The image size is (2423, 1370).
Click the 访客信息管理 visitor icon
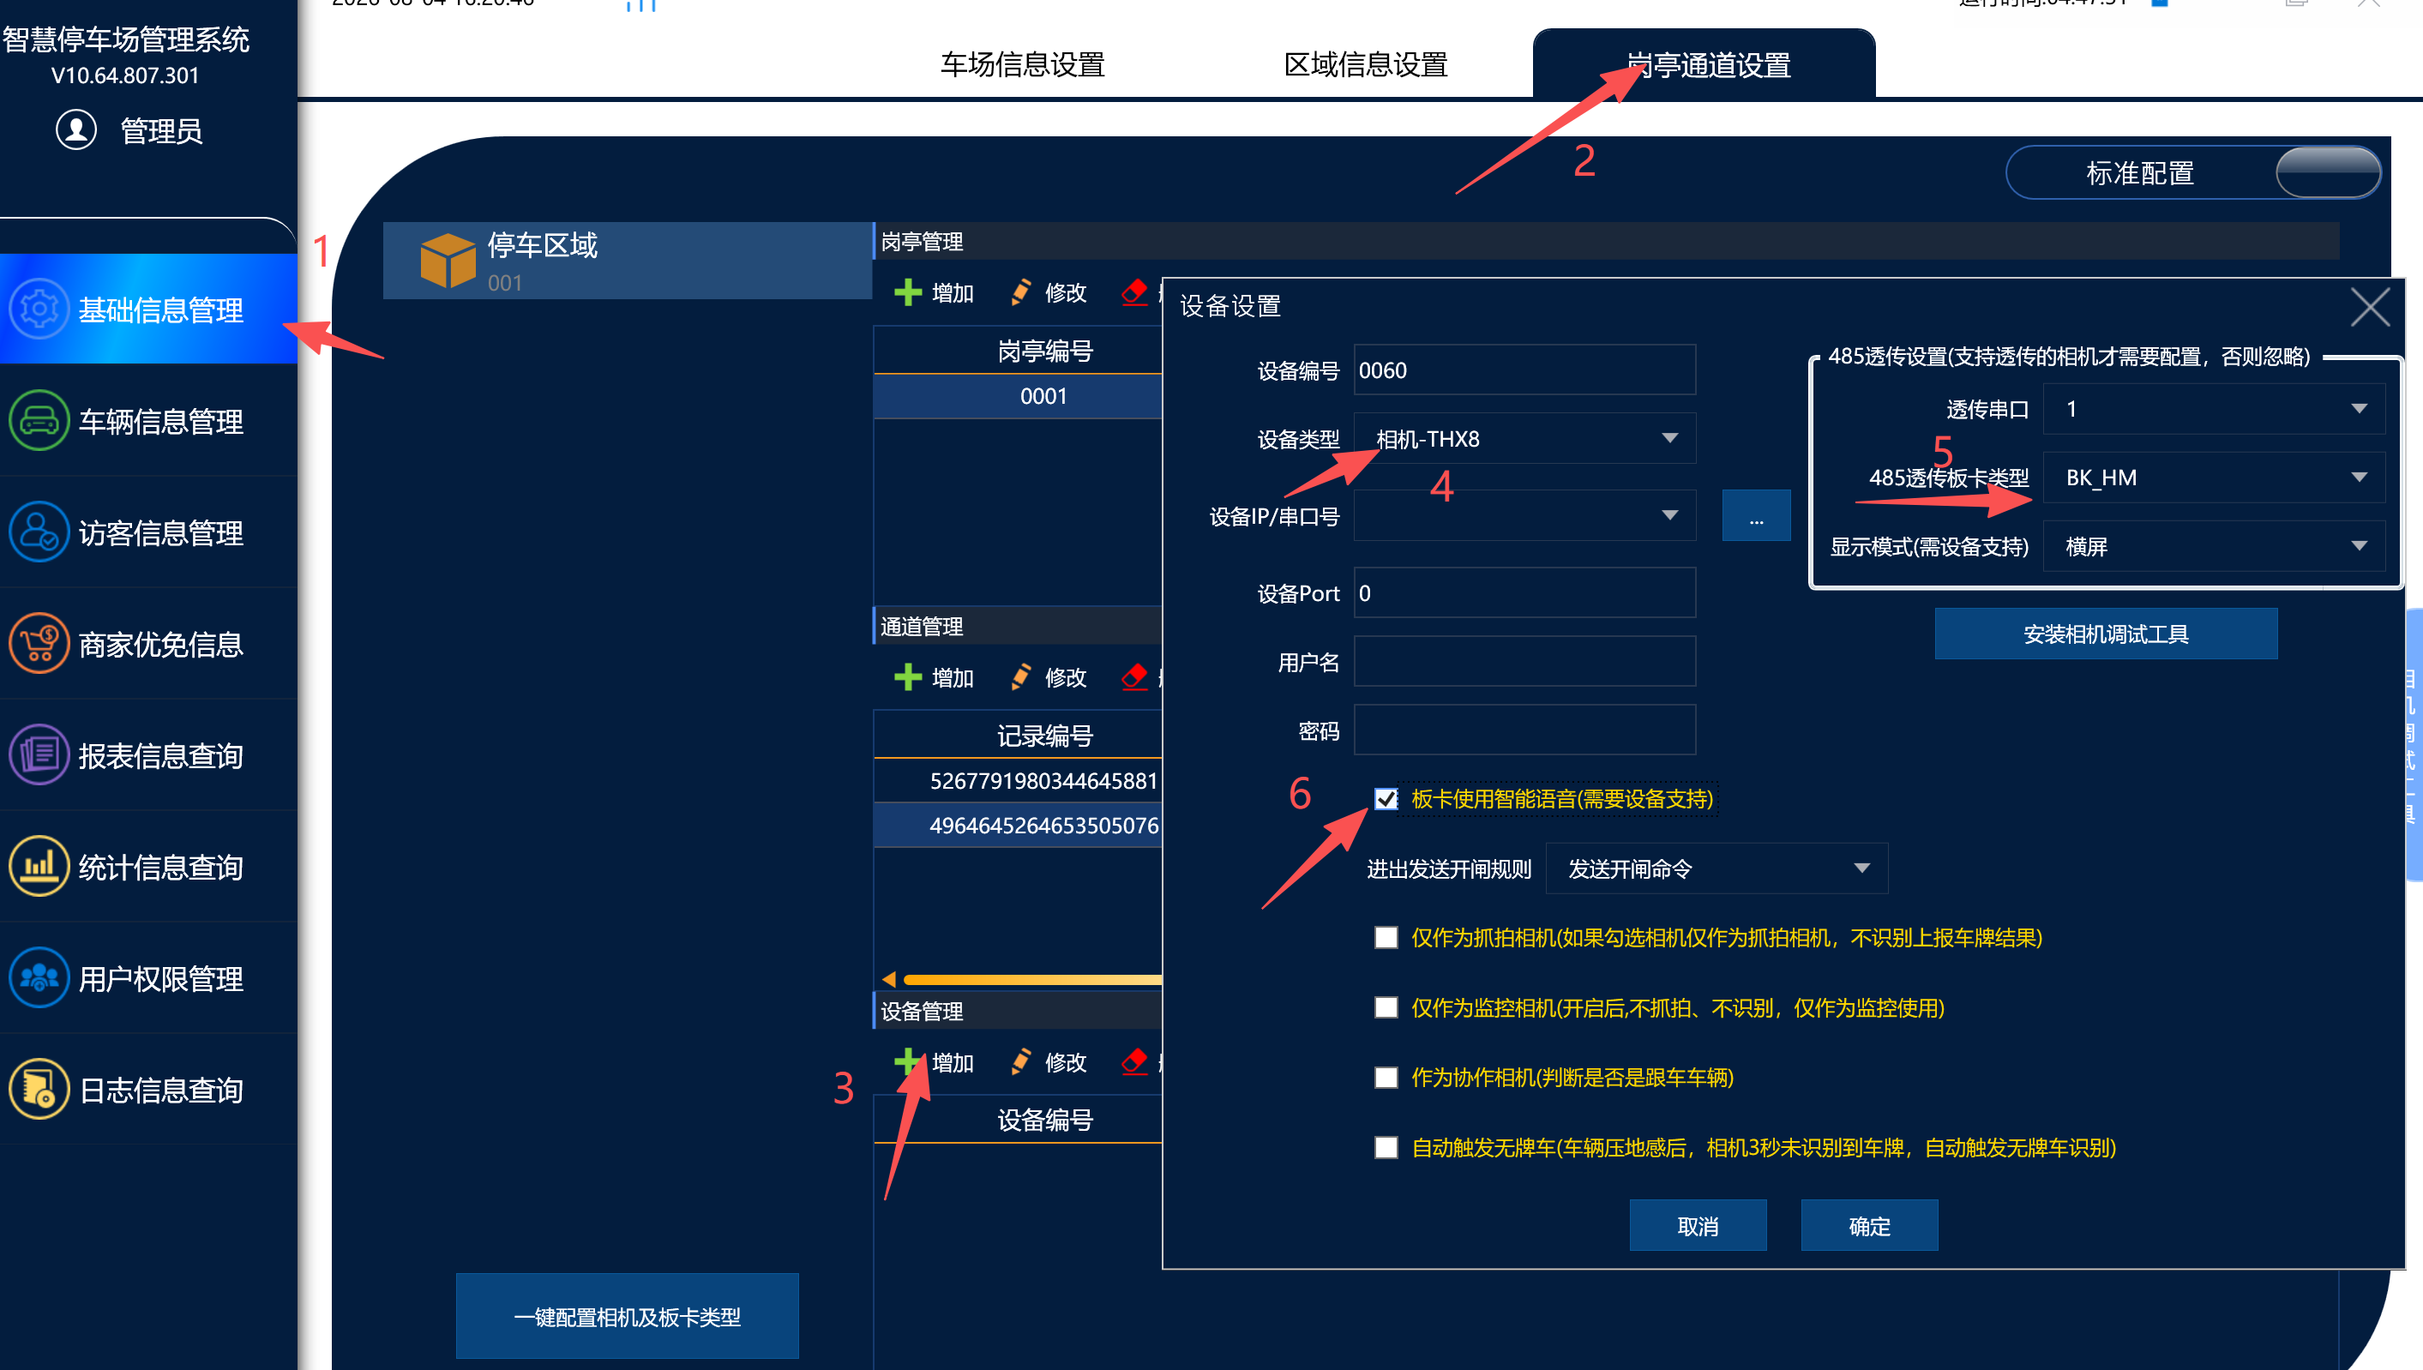coord(39,532)
